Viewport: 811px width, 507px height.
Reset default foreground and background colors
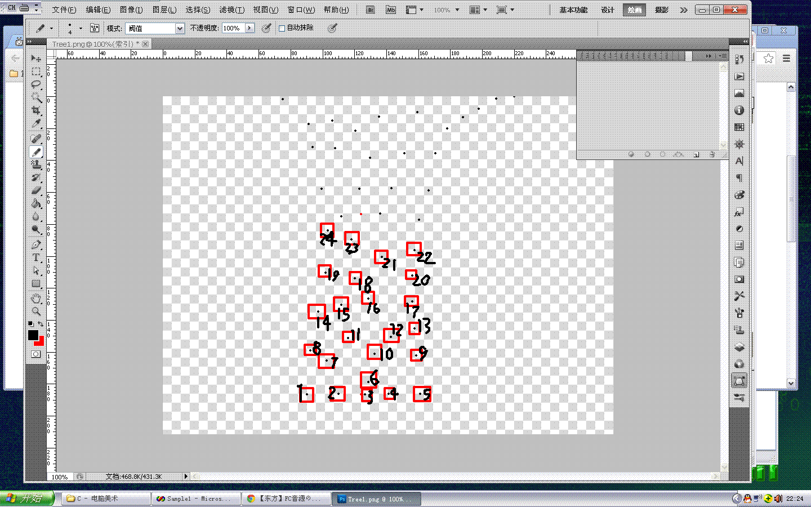[31, 324]
